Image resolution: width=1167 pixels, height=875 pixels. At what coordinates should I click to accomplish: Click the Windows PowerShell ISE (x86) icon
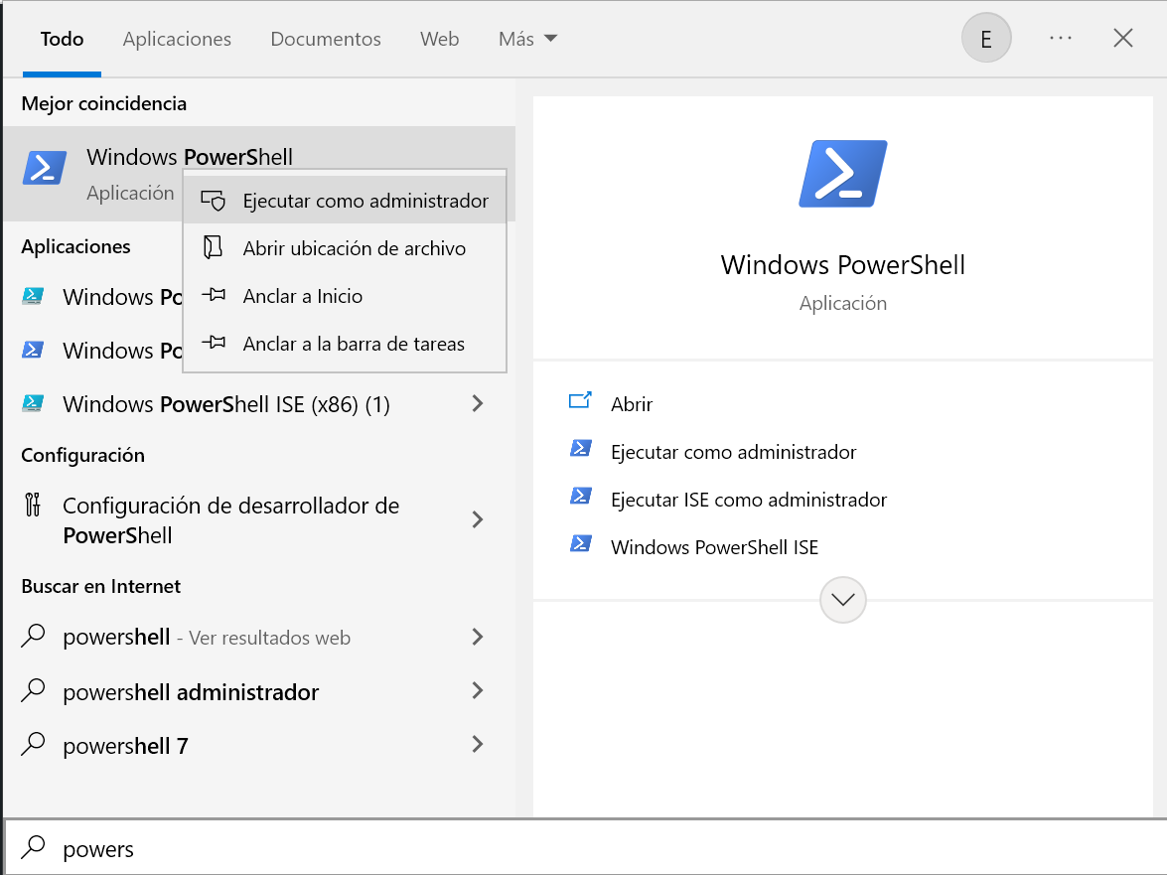pyautogui.click(x=33, y=403)
